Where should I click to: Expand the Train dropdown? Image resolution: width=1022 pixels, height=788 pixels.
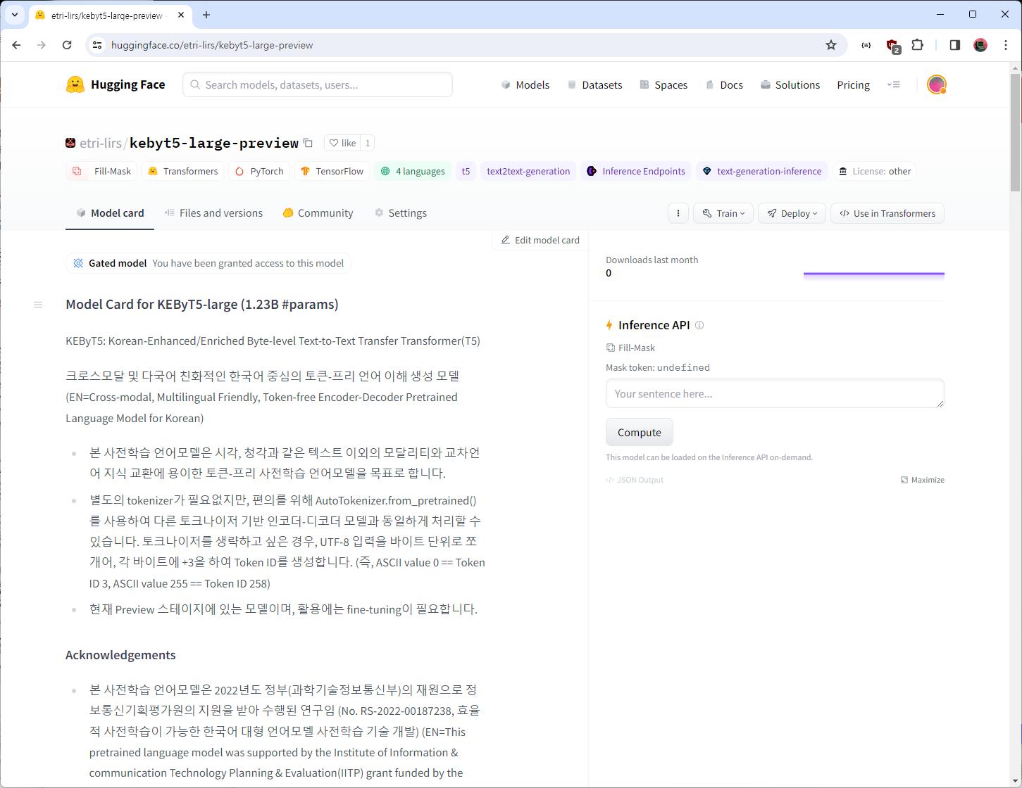click(x=723, y=213)
